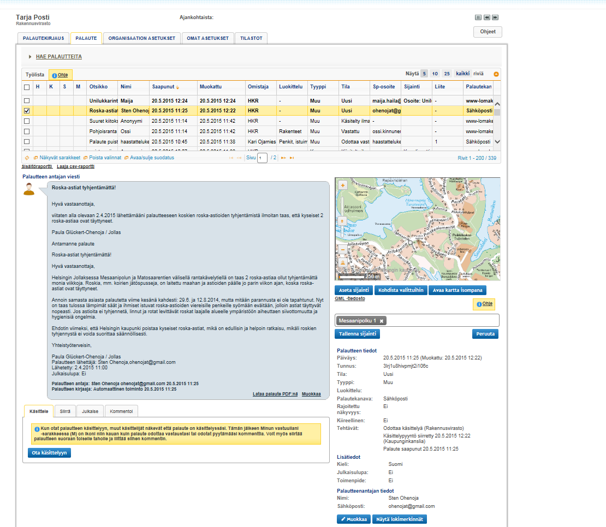Click Kohdista valittuihin button
606x527 pixels.
pos(401,290)
